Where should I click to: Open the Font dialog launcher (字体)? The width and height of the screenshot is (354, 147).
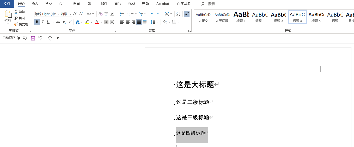[115, 31]
